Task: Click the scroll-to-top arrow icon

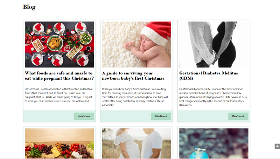Action: coord(277,146)
